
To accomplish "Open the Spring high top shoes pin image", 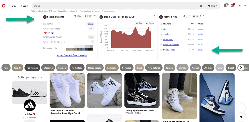I will [142, 90].
